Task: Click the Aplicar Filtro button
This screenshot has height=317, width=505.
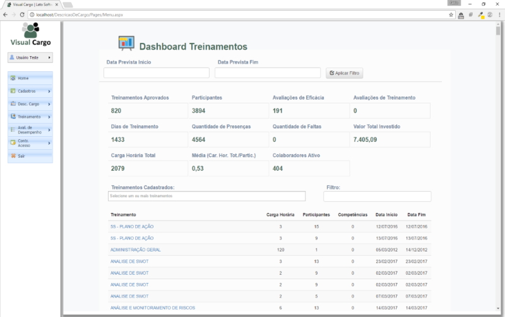Action: 344,73
